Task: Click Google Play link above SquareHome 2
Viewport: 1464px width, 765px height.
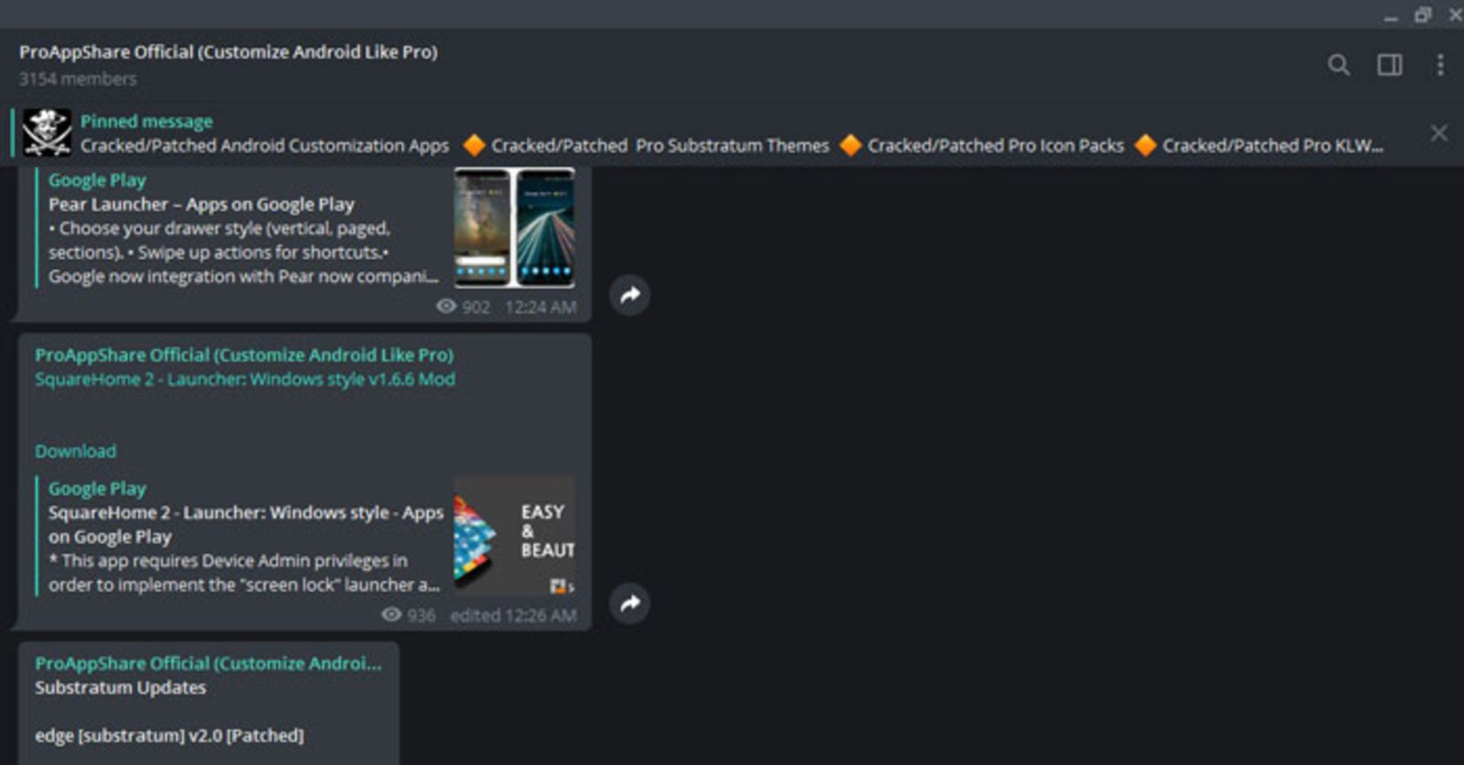Action: tap(97, 488)
